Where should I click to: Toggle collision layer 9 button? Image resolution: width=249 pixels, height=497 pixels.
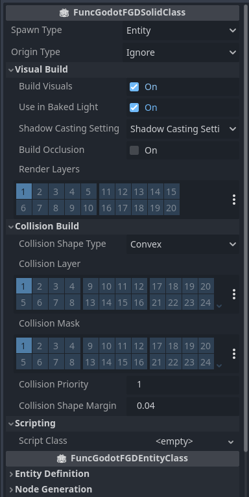pos(90,286)
